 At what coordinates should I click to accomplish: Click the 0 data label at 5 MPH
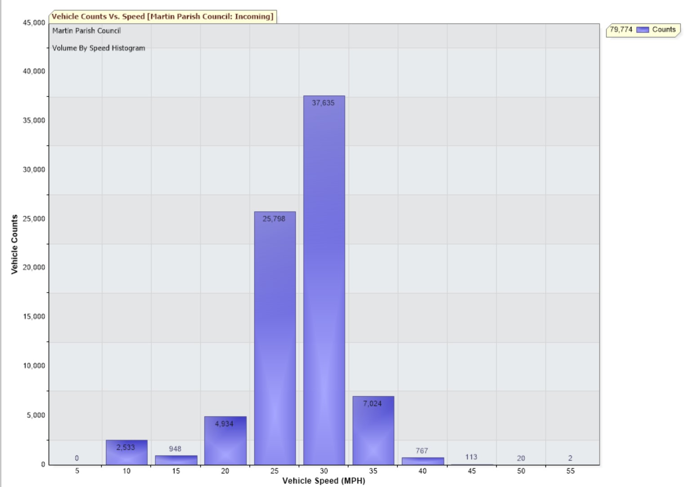[77, 458]
